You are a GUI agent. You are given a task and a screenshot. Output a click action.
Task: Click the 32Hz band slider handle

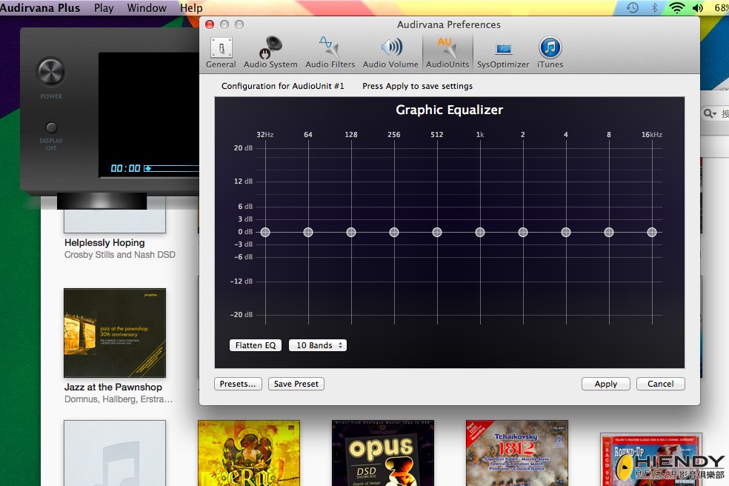point(265,232)
